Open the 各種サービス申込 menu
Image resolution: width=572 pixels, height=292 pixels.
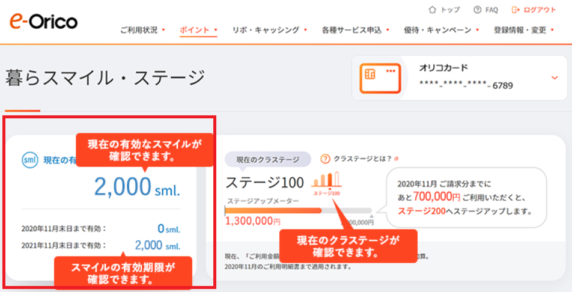[x=351, y=30]
